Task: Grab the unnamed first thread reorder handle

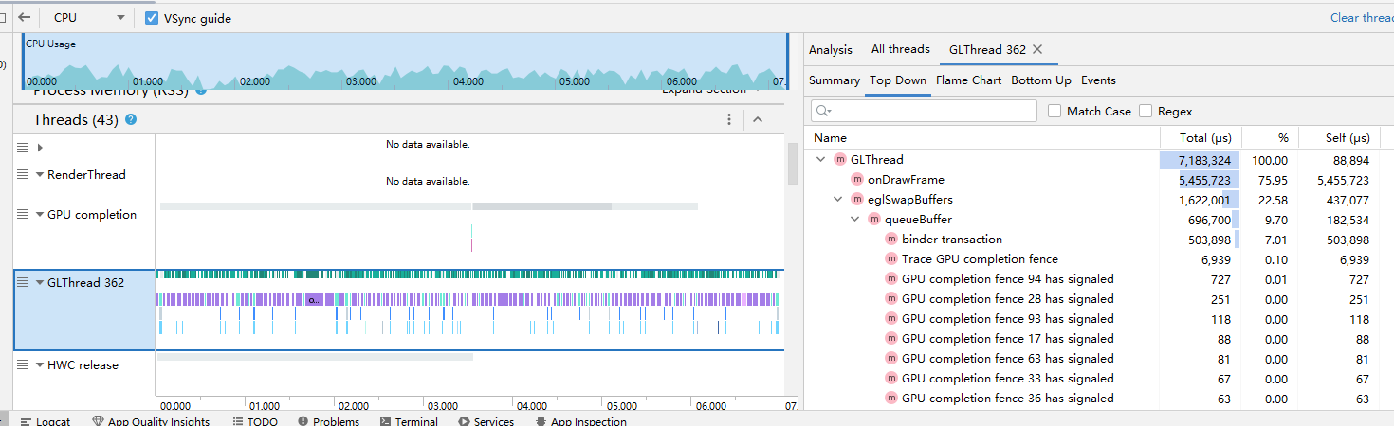Action: pos(23,148)
